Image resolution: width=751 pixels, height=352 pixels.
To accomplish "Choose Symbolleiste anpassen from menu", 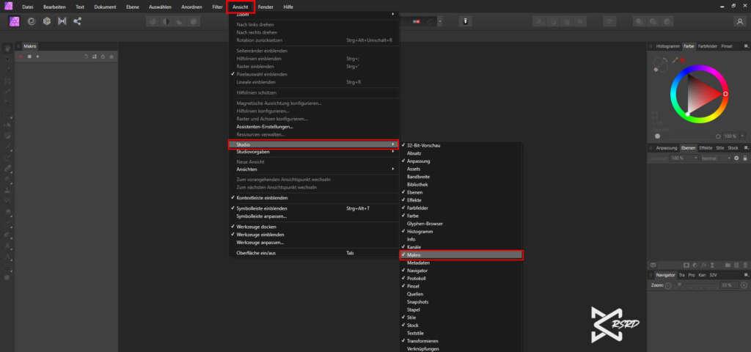I will coord(261,216).
